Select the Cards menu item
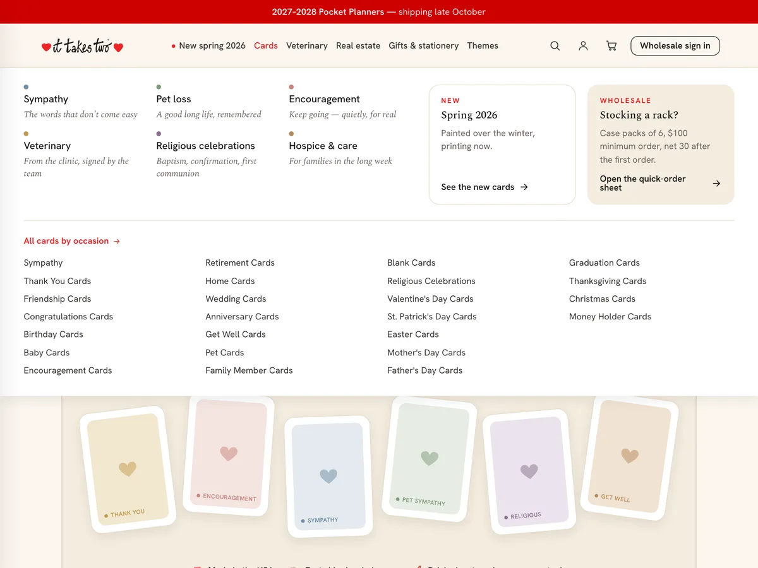Viewport: 758px width, 568px height. (x=266, y=45)
